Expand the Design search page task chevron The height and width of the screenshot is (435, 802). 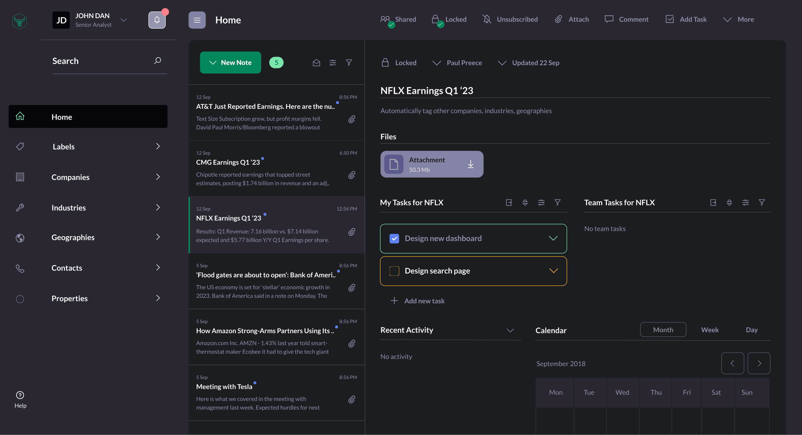[x=553, y=271]
